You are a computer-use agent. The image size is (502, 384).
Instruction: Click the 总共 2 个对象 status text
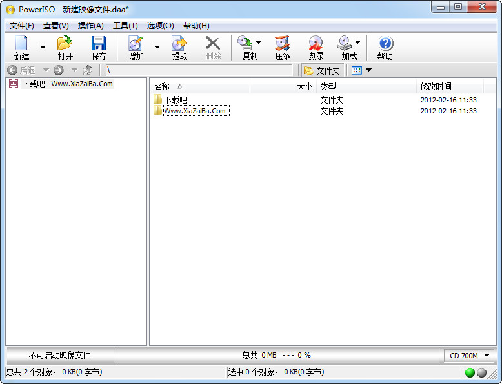click(54, 372)
